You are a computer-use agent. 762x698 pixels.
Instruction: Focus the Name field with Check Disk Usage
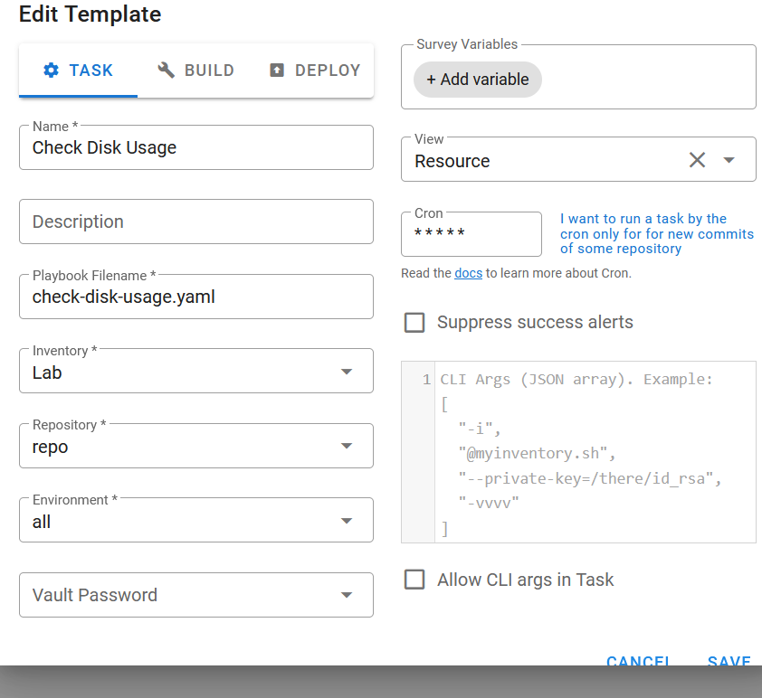tap(196, 147)
